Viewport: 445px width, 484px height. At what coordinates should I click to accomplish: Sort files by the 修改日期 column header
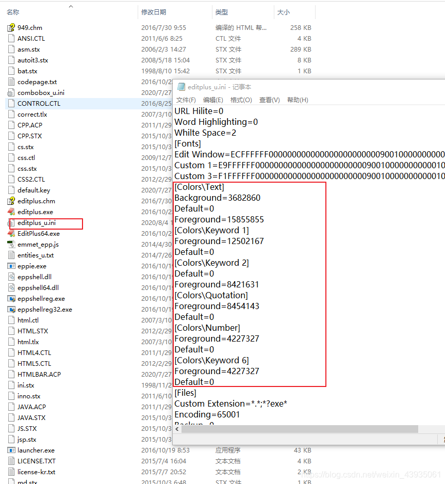[x=154, y=12]
